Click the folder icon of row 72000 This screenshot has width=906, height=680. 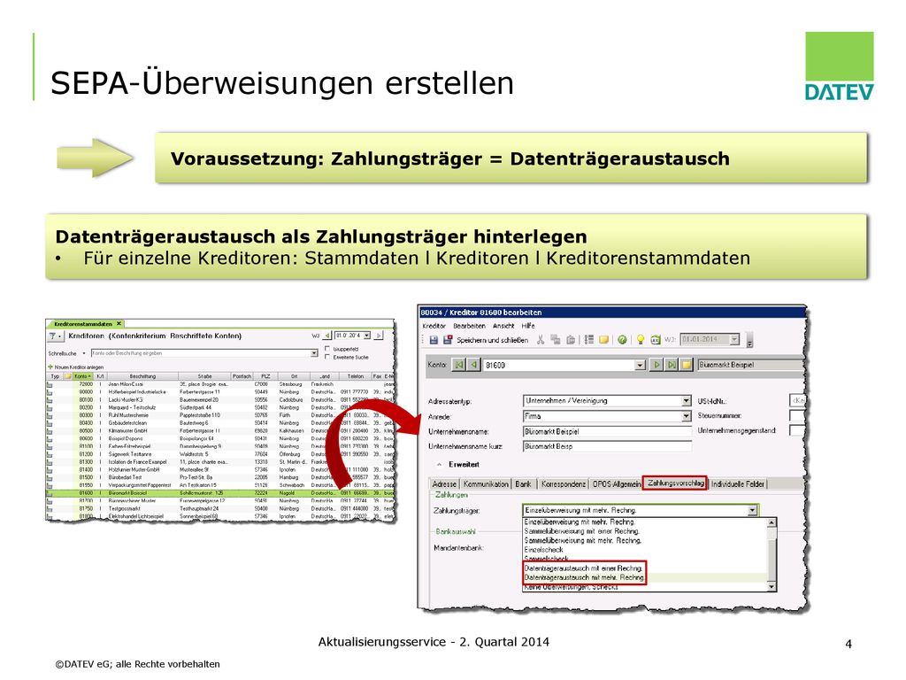[x=50, y=384]
